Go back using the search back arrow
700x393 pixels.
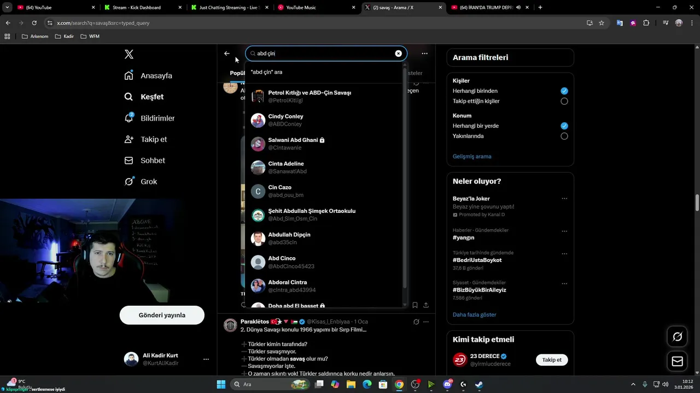pos(227,53)
